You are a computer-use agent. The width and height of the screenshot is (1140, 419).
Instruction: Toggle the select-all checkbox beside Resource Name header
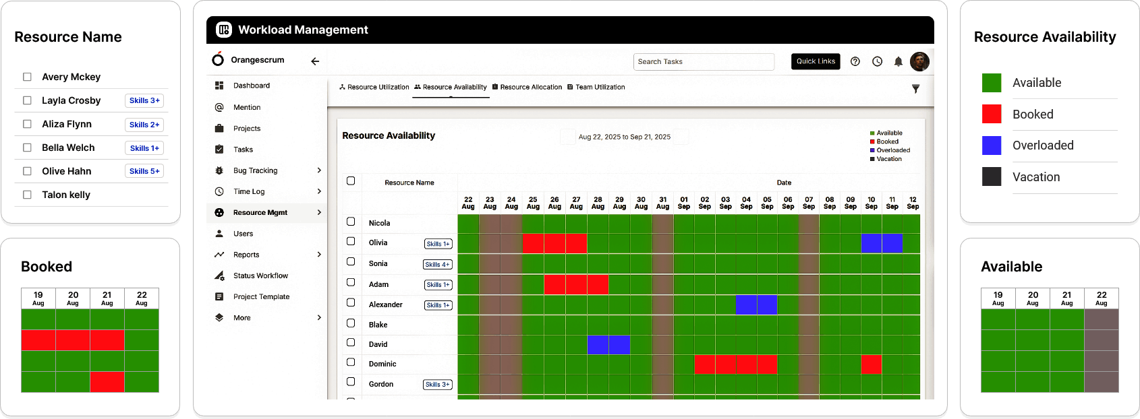(351, 181)
